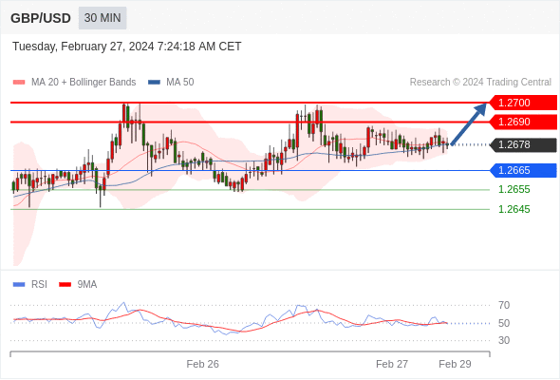Viewport: 560px width, 380px height.
Task: Click the 1.2645 green support label
Action: point(514,209)
